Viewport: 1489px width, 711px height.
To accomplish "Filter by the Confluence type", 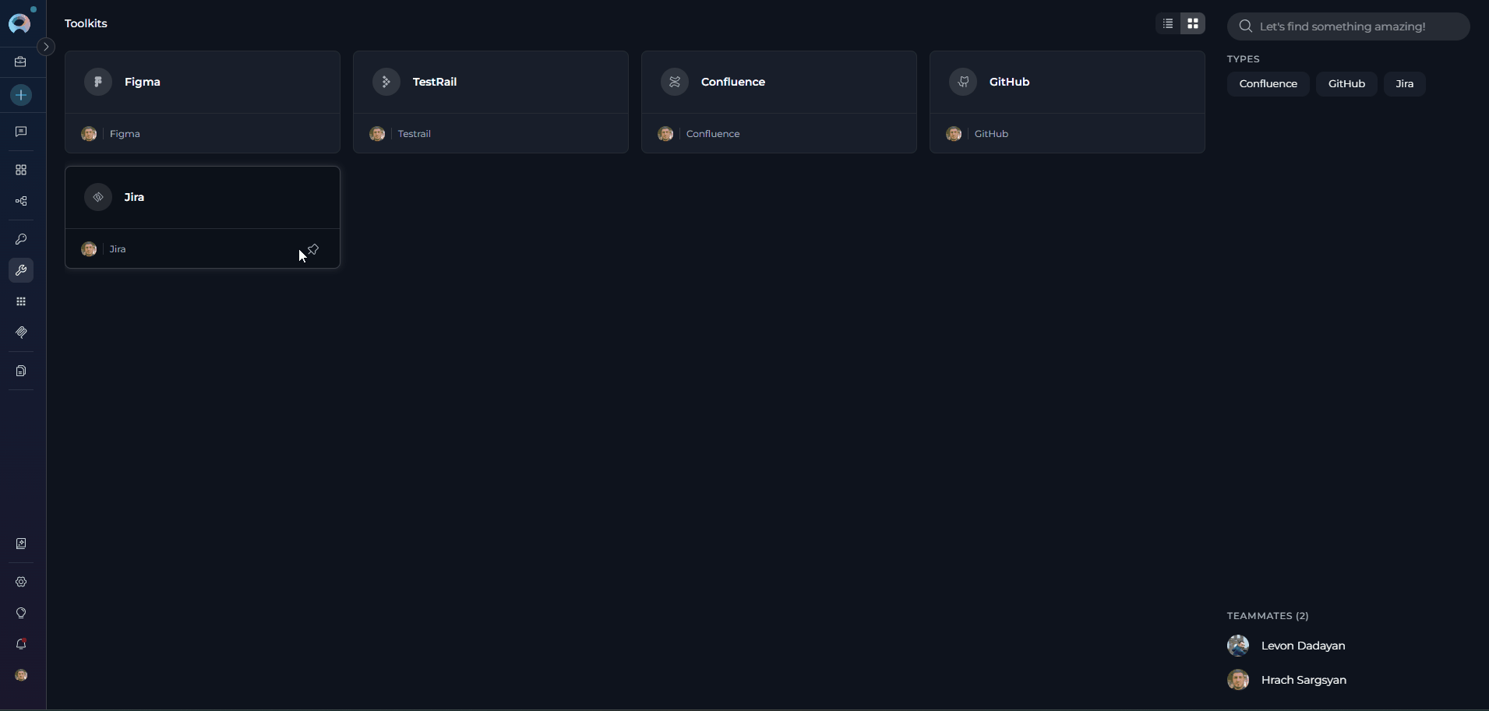I will [x=1268, y=84].
